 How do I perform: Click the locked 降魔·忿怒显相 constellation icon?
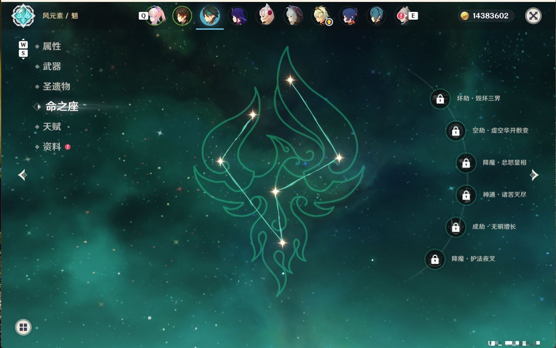pyautogui.click(x=466, y=163)
